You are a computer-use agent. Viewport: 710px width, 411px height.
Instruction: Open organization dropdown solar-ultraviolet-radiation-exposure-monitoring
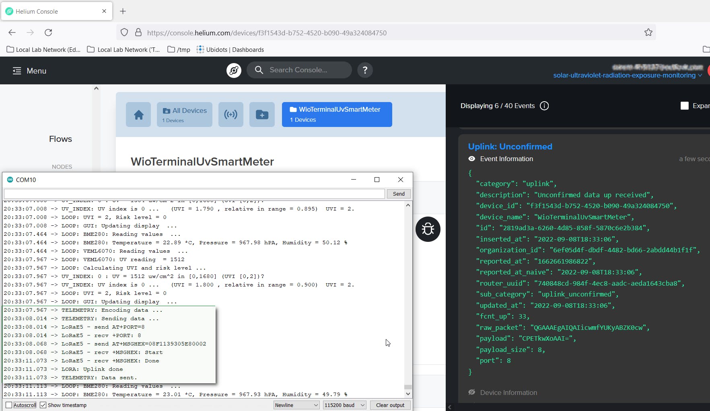pyautogui.click(x=628, y=75)
